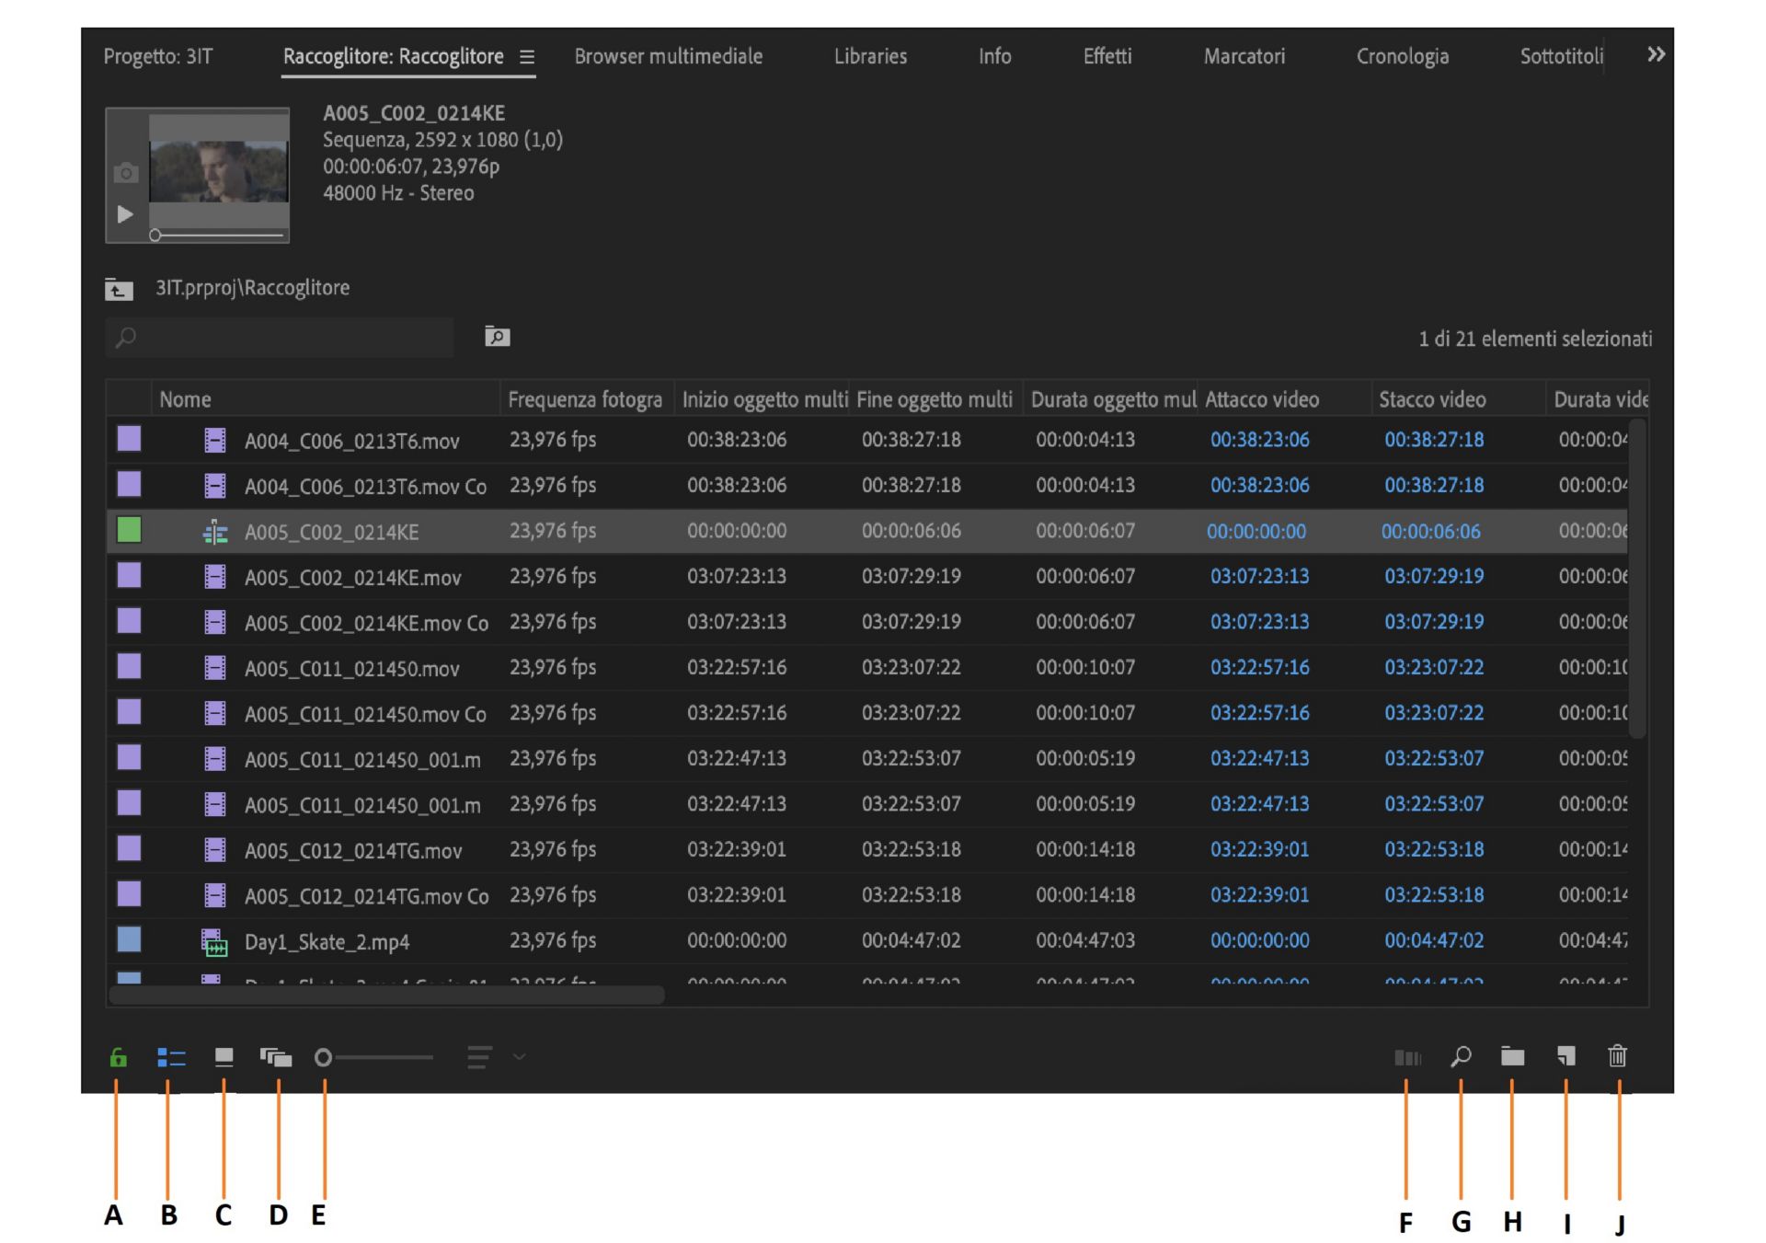Open the sort icons dropdown arrow
This screenshot has height=1243, width=1766.
519,1057
